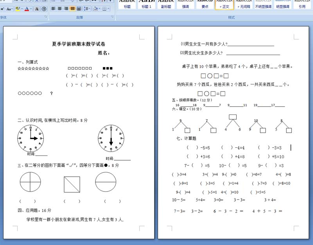Click the 姓名 label text
The width and height of the screenshot is (313, 245).
pyautogui.click(x=104, y=53)
